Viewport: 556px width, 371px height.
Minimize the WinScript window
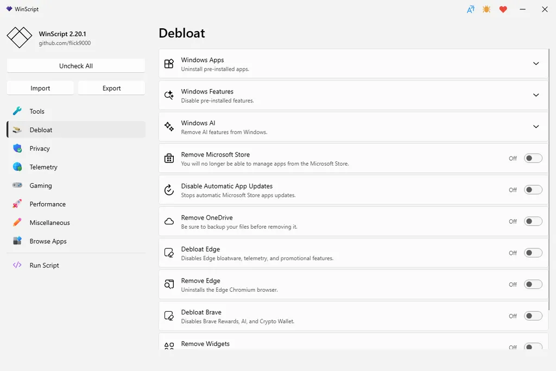[522, 10]
